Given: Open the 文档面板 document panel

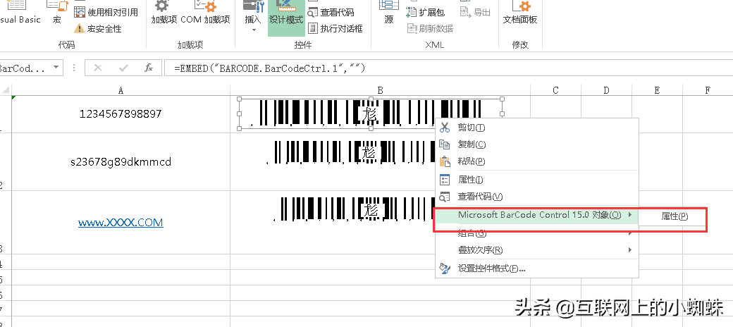Looking at the screenshot, I should [x=520, y=13].
